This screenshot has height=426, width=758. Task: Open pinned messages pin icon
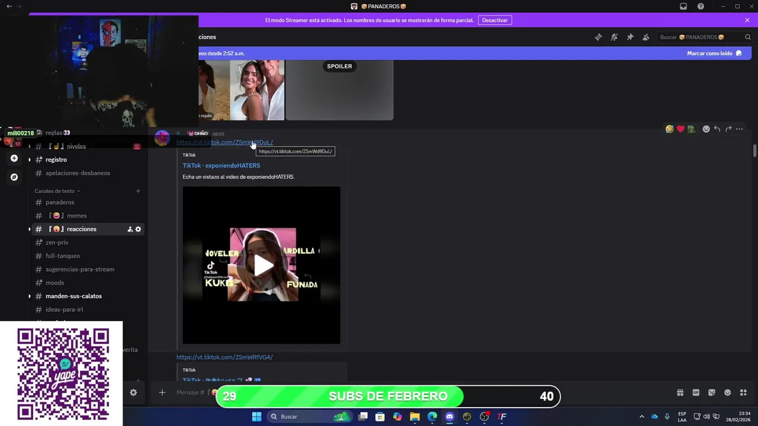pyautogui.click(x=630, y=37)
